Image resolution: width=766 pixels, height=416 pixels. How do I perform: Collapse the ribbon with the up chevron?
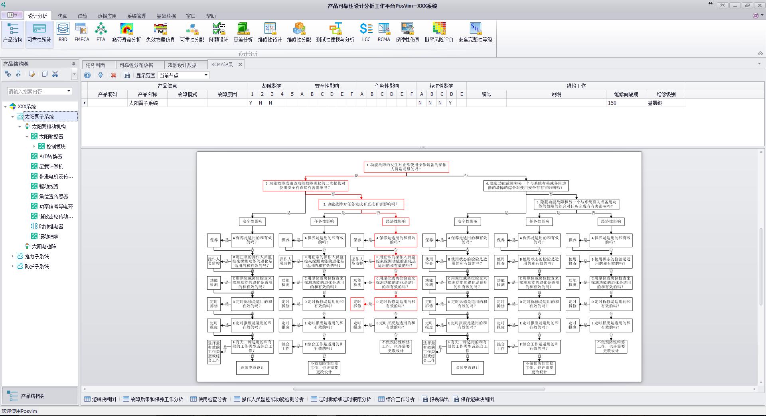pos(760,53)
